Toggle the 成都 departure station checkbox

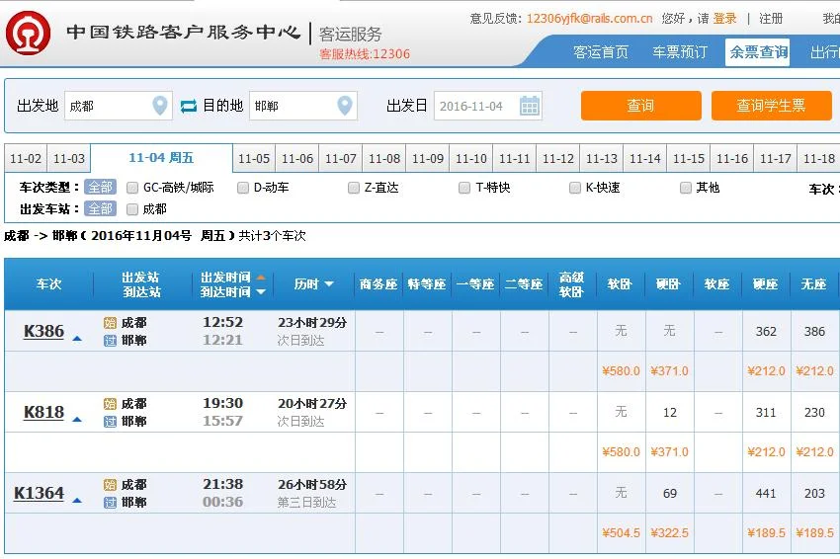tap(132, 209)
